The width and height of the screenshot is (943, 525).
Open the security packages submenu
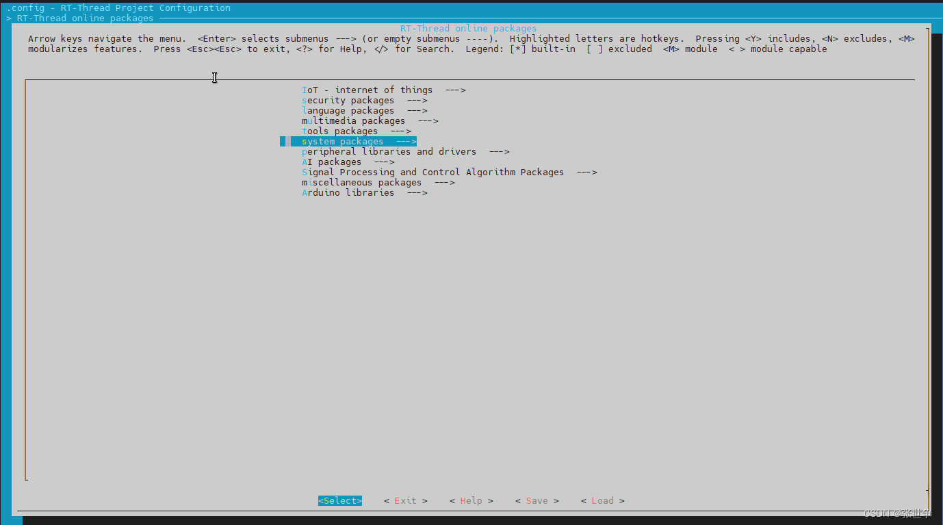coord(365,100)
